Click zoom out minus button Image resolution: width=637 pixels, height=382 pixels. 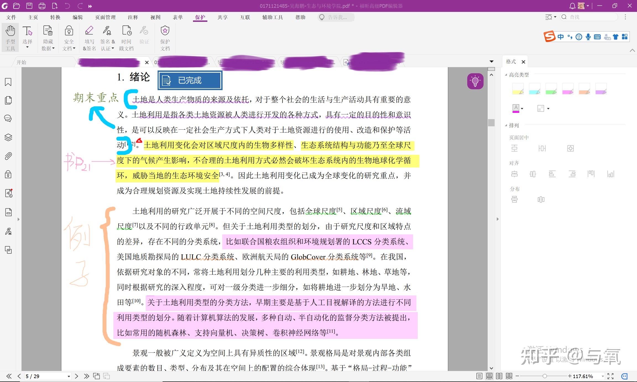(517, 376)
